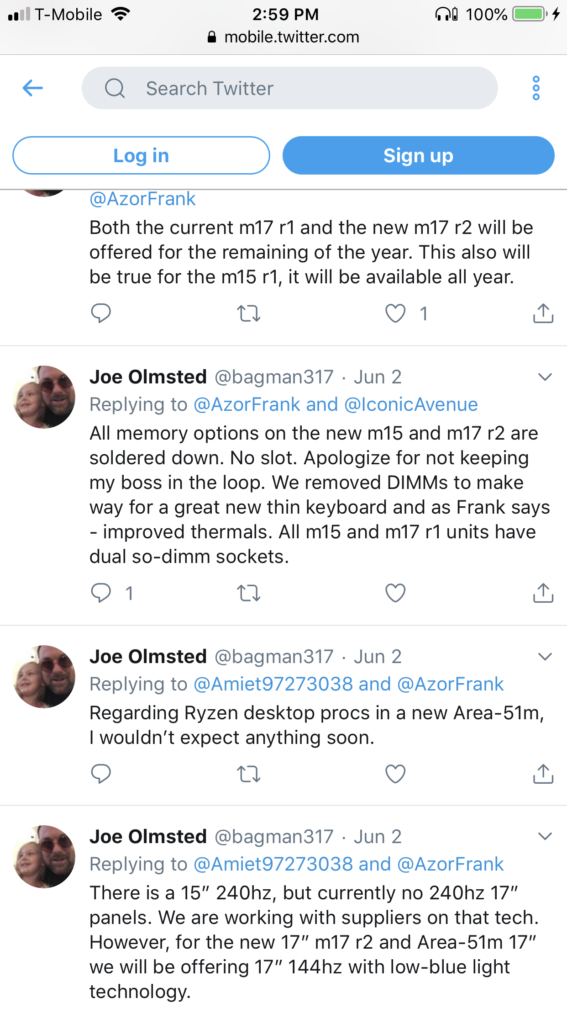Open chevron menu on 240hz panels tweet
This screenshot has width=567, height=1009.
pyautogui.click(x=545, y=836)
